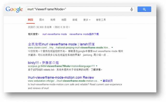Expand arrow next to www.webutation.info URL

point(101,81)
